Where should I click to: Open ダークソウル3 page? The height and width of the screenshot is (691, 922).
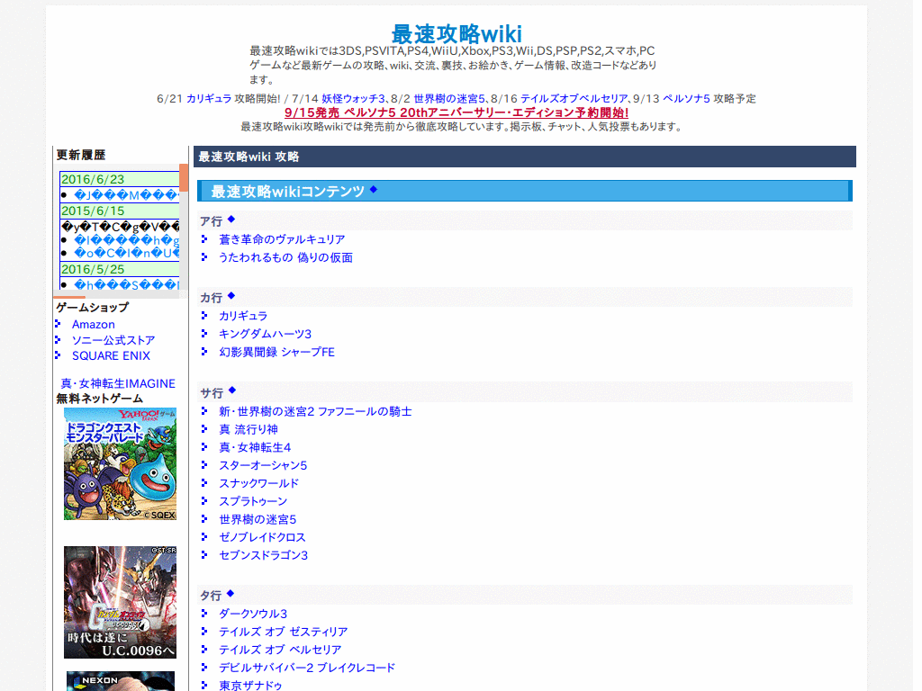(253, 614)
